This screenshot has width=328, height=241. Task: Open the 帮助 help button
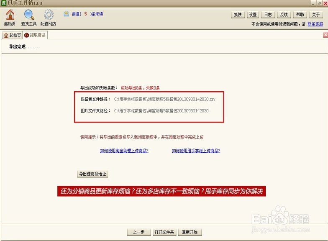pos(300,15)
